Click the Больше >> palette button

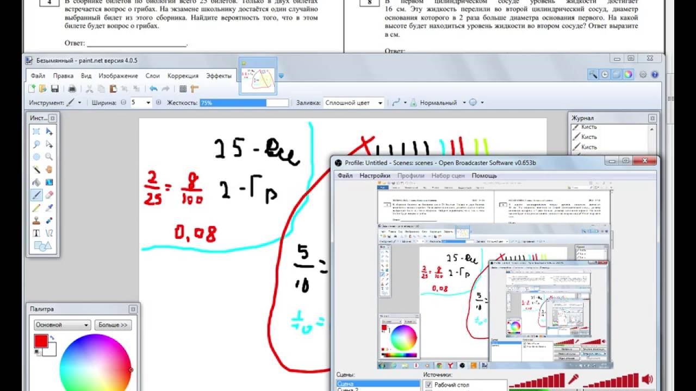[113, 325]
